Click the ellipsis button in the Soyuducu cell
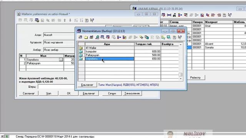This screenshot has width=246, height=138. (61, 60)
